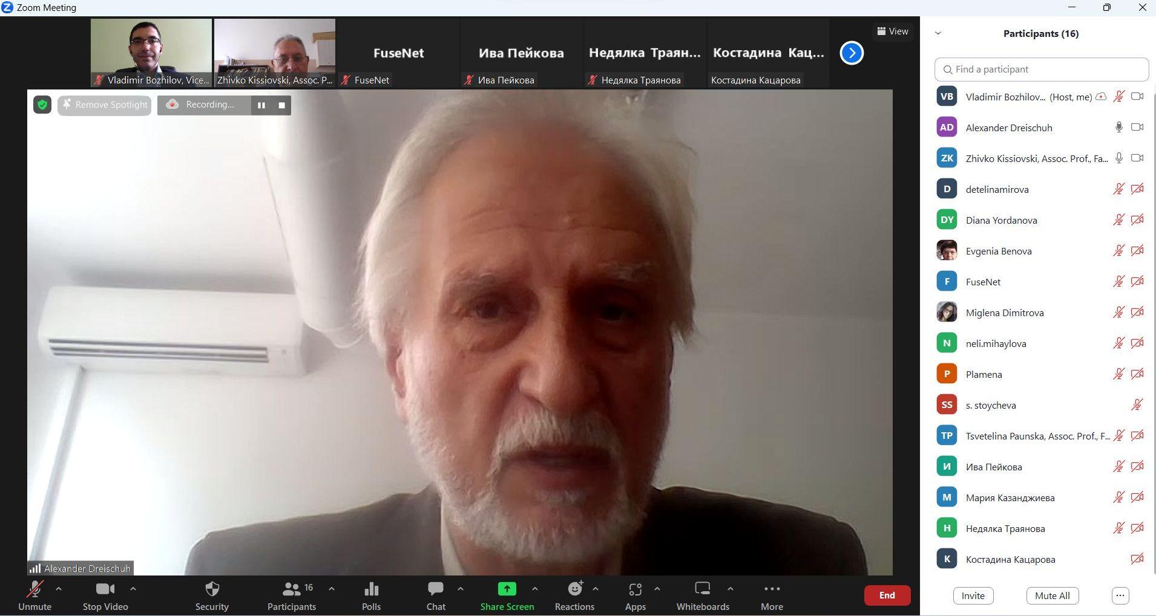This screenshot has height=616, width=1156.
Task: Click the Invite button
Action: (x=973, y=595)
